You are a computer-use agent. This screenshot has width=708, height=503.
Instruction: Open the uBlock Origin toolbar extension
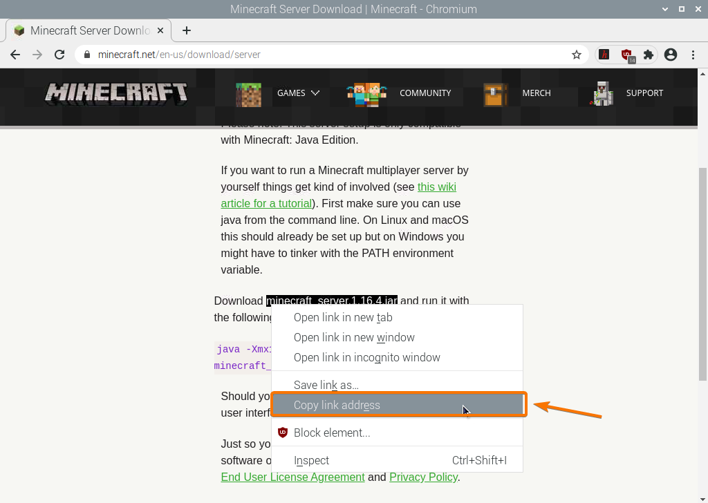(626, 55)
